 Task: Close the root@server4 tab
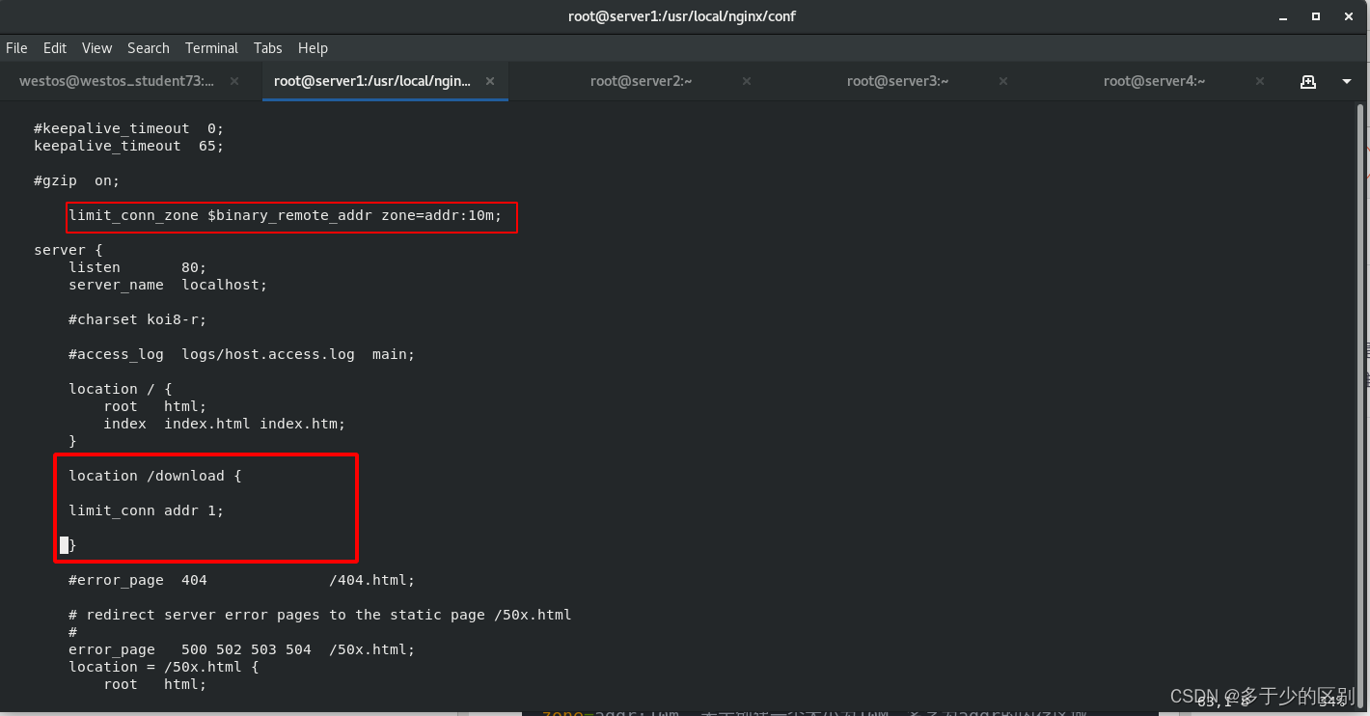click(1261, 82)
